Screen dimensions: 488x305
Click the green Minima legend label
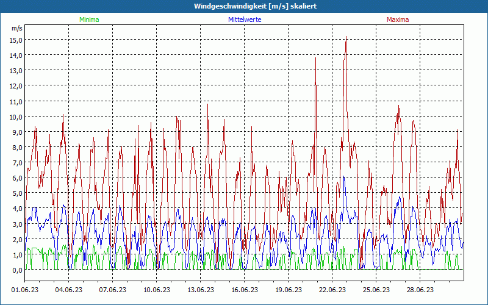click(89, 20)
